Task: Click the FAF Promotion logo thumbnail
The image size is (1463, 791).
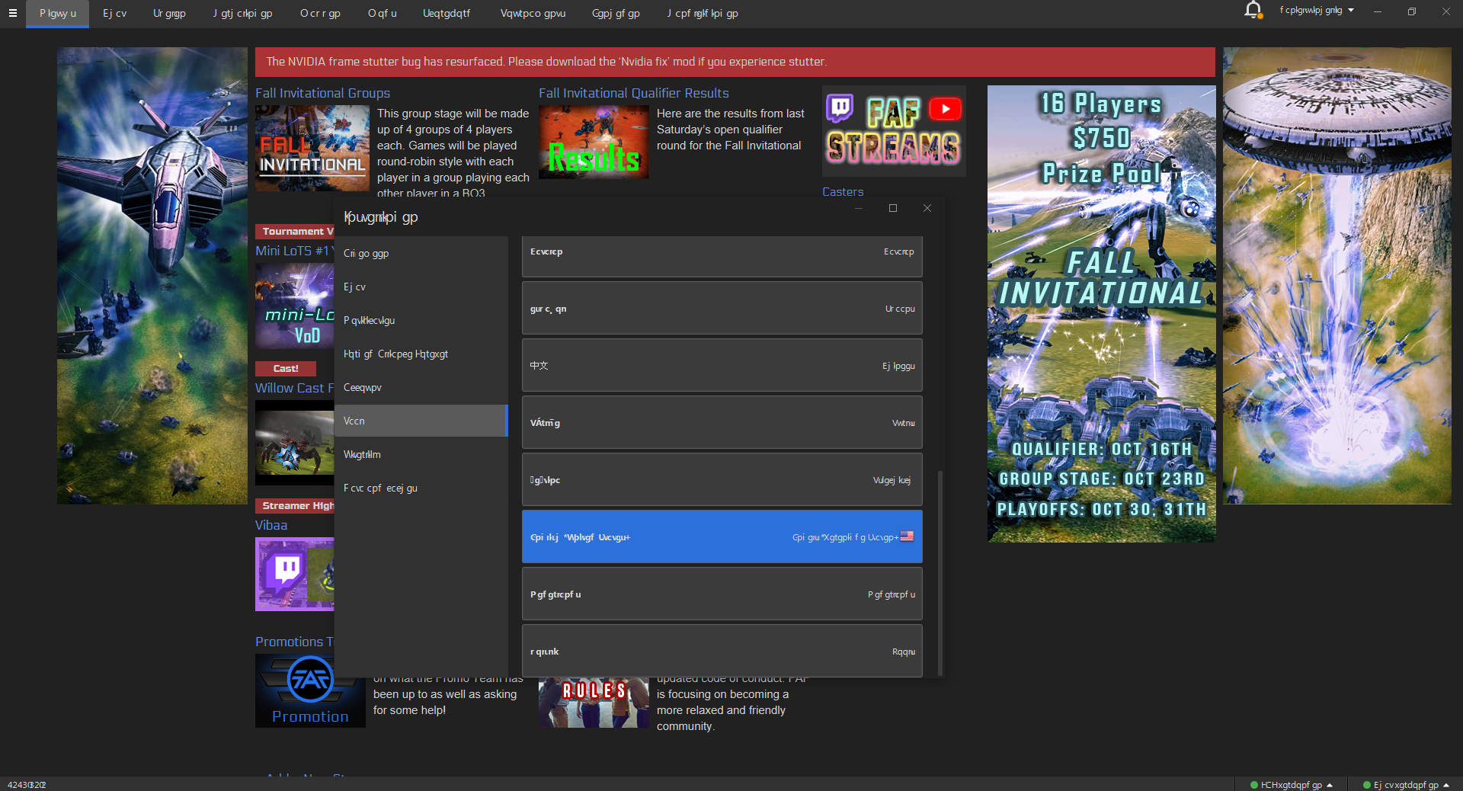Action: [310, 691]
